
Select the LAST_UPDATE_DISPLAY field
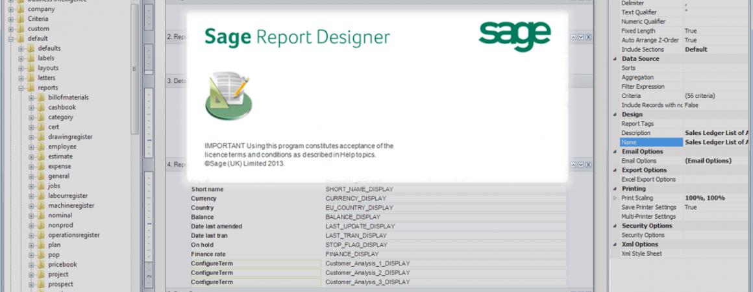click(445, 226)
